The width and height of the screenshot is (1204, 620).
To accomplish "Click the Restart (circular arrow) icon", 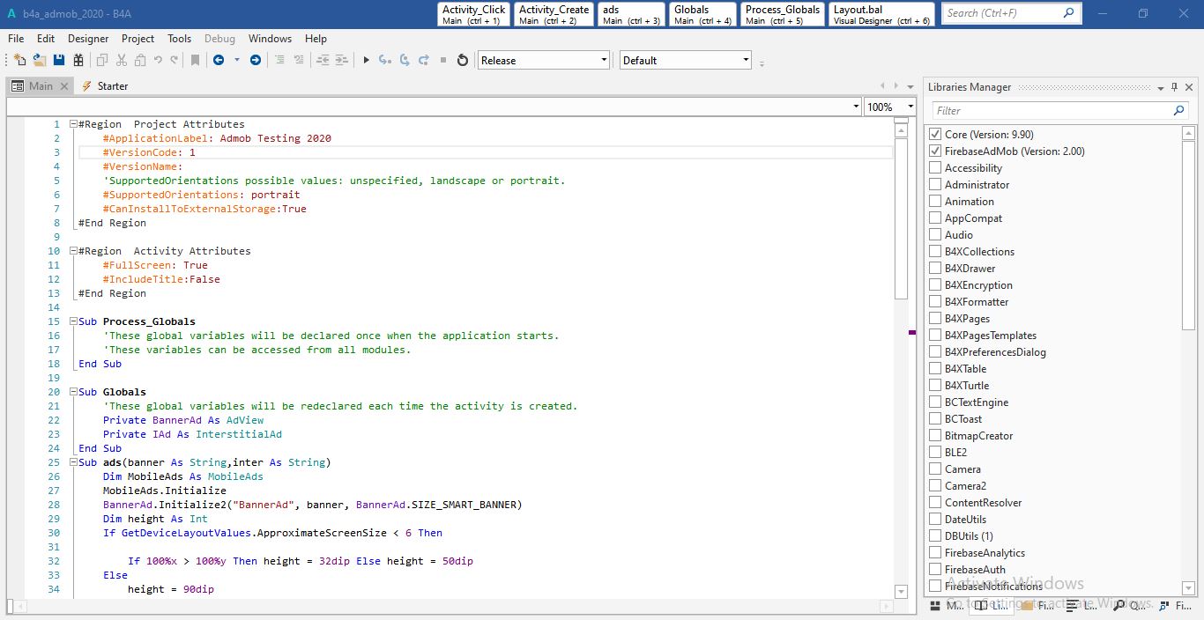I will click(x=462, y=60).
